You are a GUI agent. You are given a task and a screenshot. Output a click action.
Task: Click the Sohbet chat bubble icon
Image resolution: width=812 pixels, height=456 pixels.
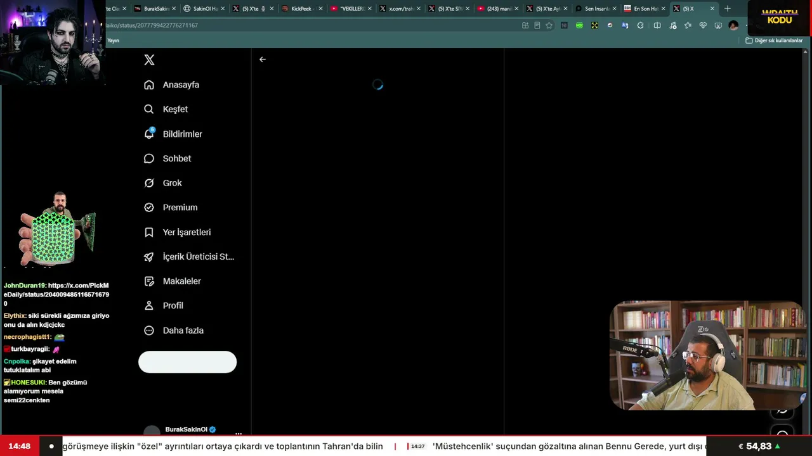[149, 158]
